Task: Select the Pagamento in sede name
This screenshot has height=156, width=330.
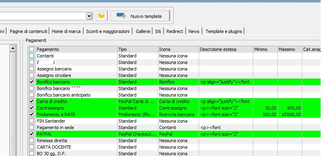Action: coord(55,127)
